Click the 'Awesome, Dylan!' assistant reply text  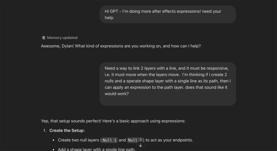pyautogui.click(x=121, y=46)
